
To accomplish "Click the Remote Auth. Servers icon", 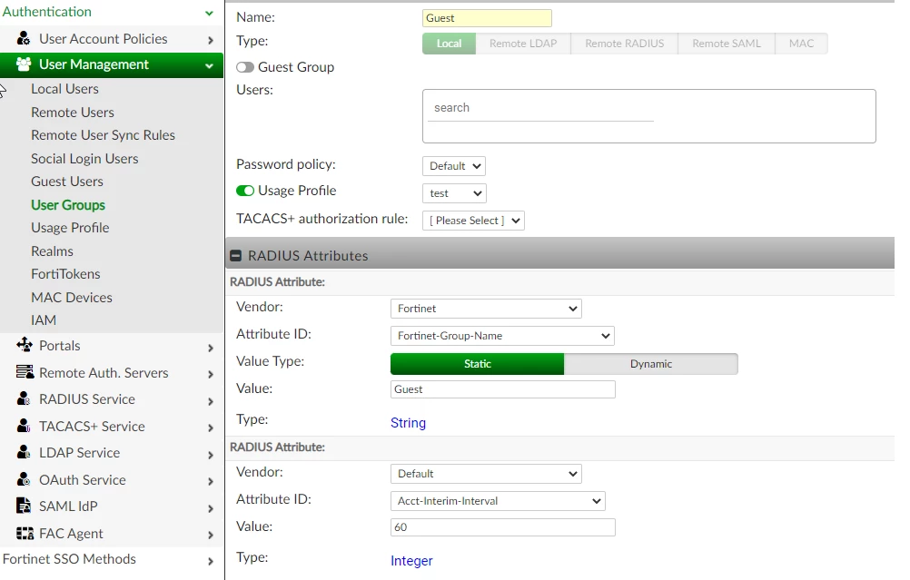I will pos(25,372).
